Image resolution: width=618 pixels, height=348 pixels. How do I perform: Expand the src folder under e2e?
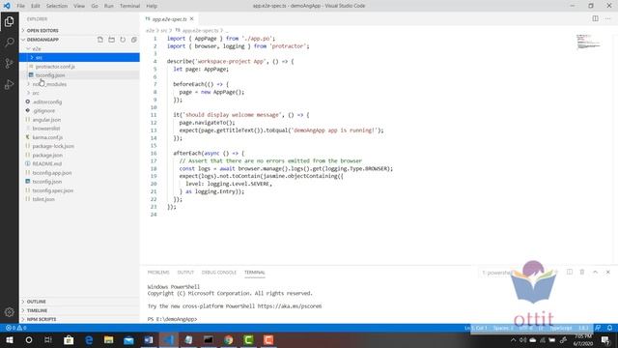pos(79,58)
